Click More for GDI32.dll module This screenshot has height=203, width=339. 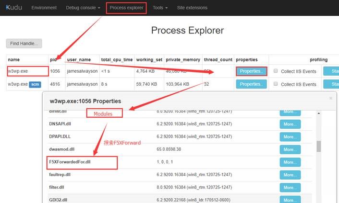tap(290, 200)
